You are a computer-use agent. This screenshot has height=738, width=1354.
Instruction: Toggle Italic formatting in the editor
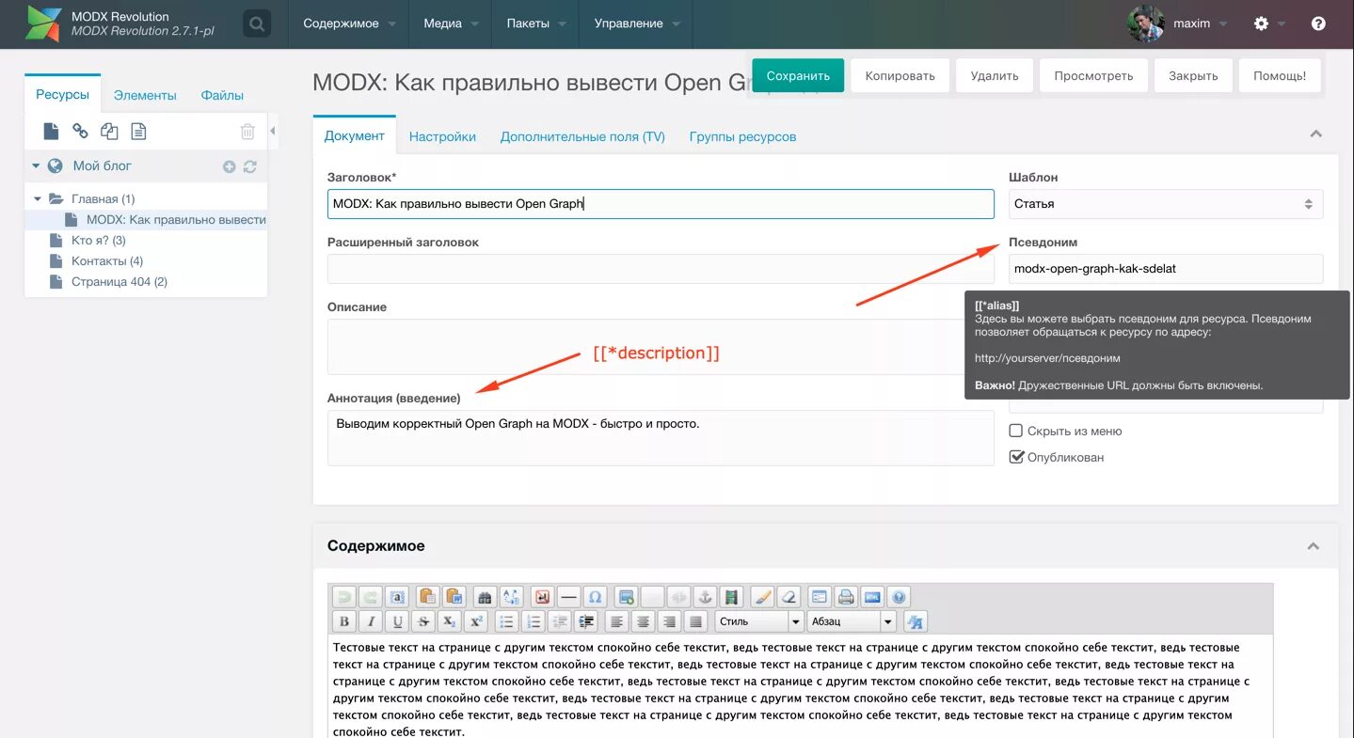click(371, 621)
